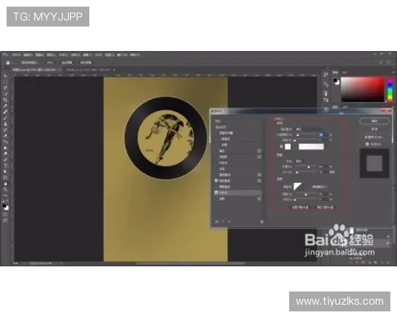
Task: Enable the Stroke effect checkbox
Action: (216, 151)
